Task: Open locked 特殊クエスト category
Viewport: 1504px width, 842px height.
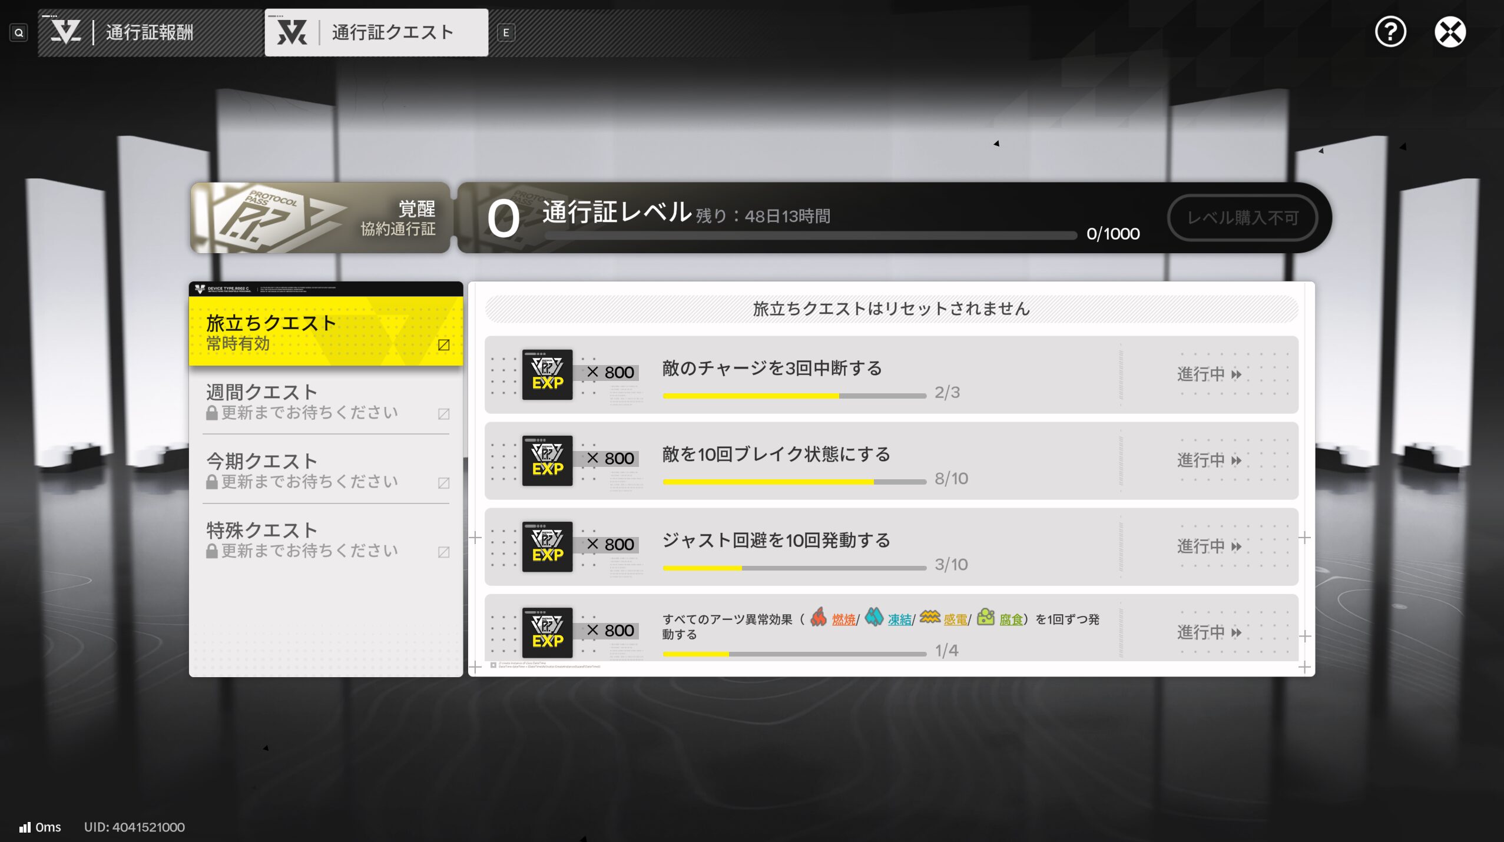Action: 326,539
